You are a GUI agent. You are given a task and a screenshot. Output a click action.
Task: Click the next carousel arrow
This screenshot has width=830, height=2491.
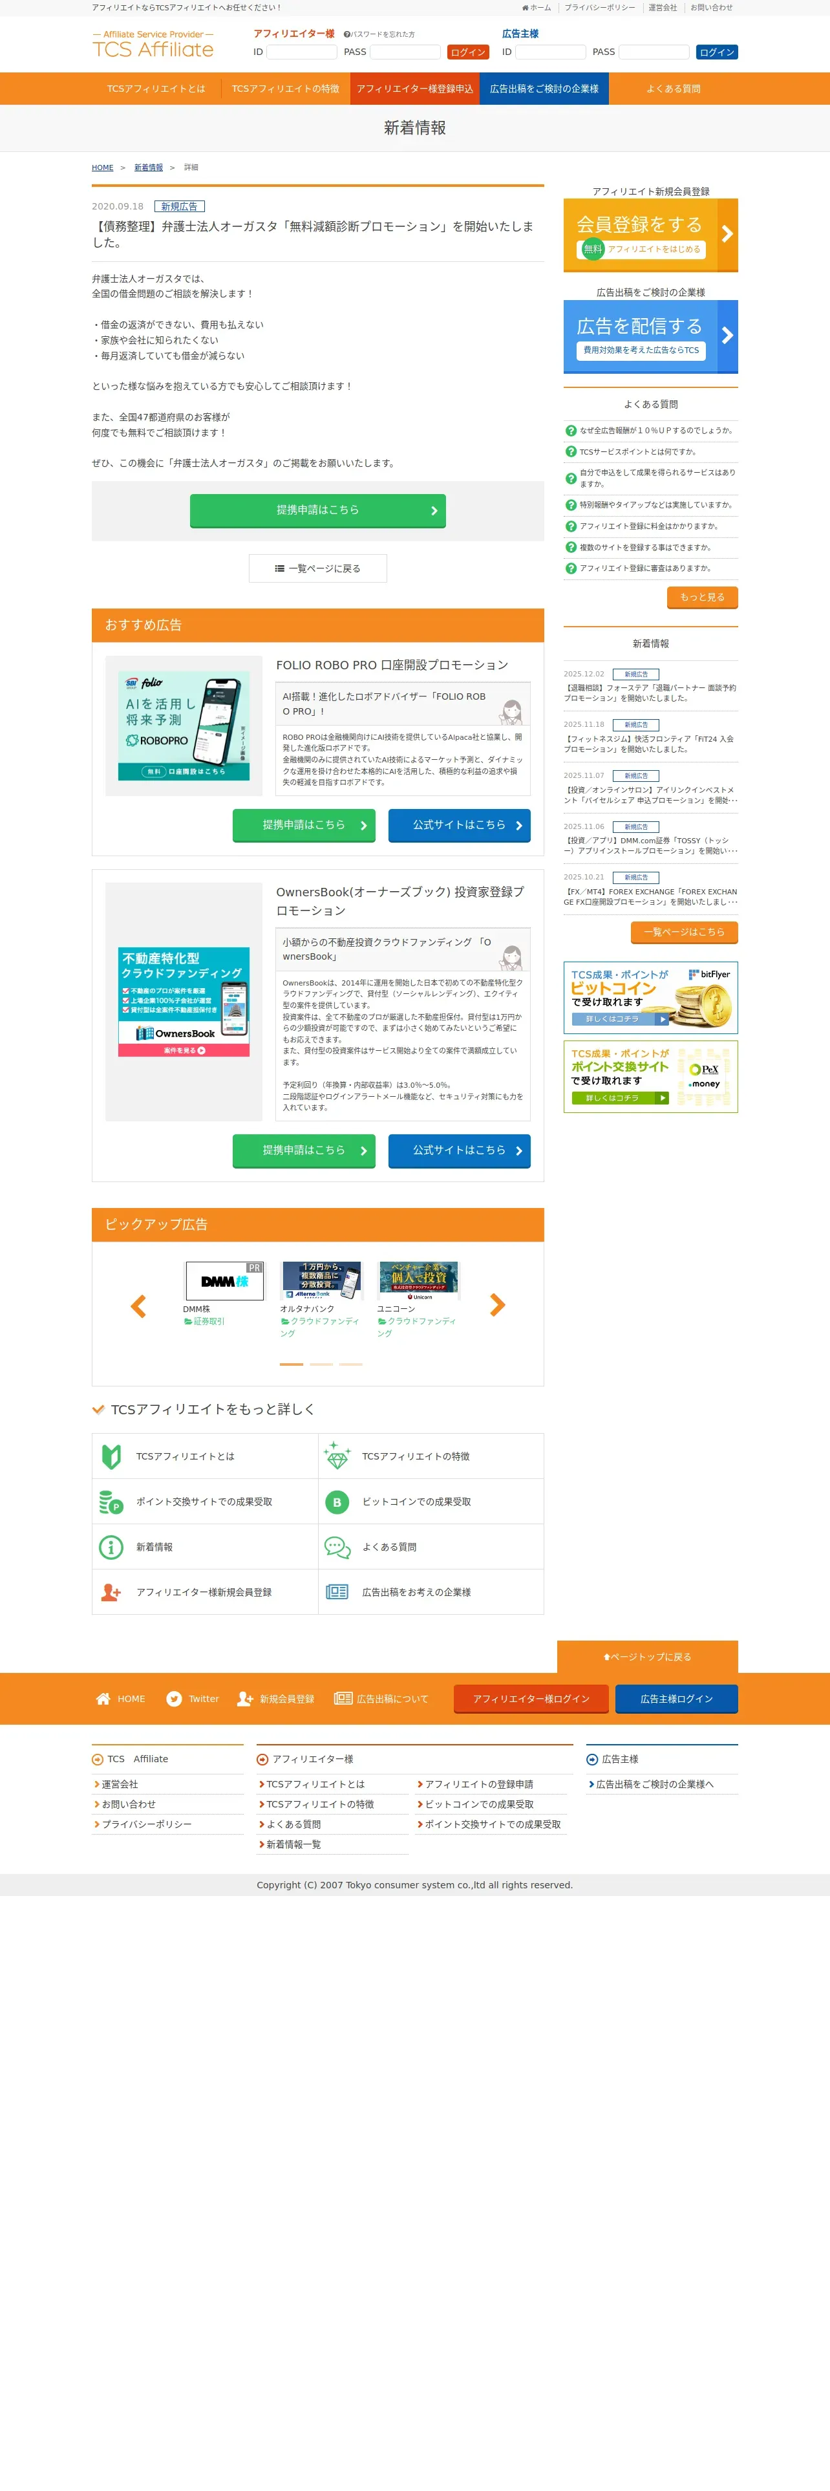click(498, 1306)
